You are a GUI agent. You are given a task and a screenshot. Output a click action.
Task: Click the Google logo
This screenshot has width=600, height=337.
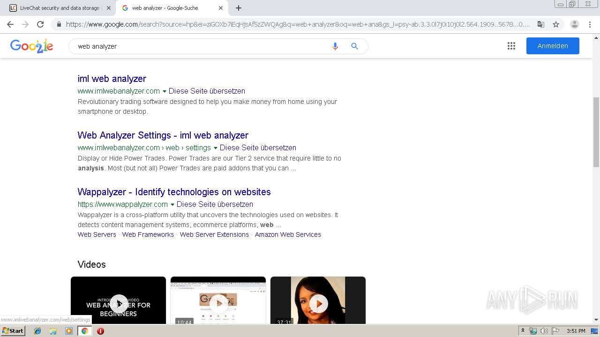point(31,46)
